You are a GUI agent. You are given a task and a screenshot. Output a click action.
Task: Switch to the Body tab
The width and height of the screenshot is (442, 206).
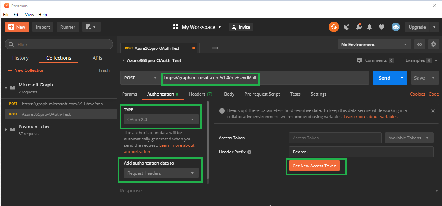pos(229,94)
